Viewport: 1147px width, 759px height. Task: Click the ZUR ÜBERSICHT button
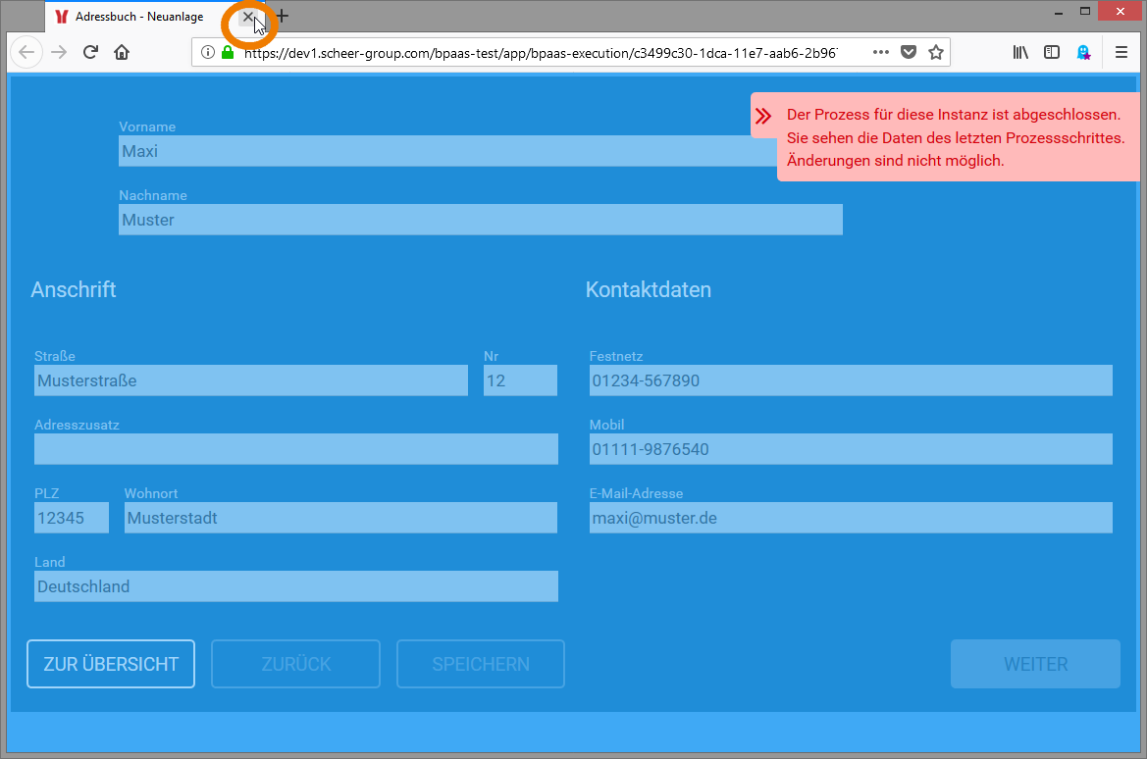coord(111,664)
